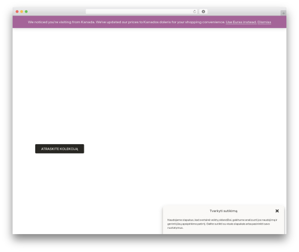This screenshot has width=299, height=252.
Task: Click the green maximize window button
Action: 26,12
